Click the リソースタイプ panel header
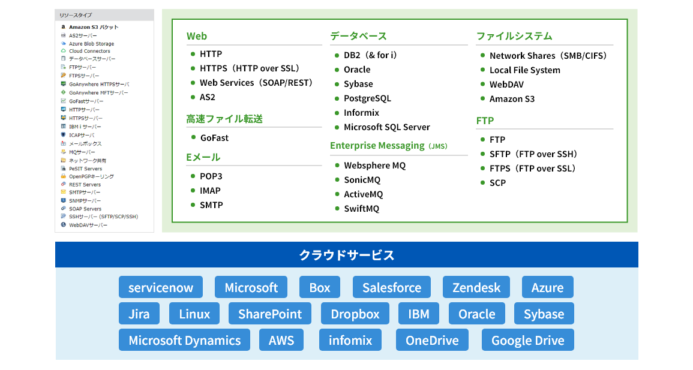The width and height of the screenshot is (693, 370). [104, 15]
